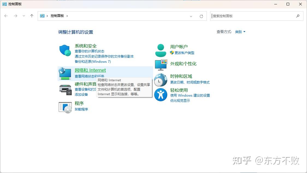
Task: Click the control panel icon in title bar
Action: [5, 4]
